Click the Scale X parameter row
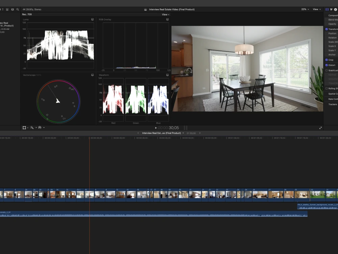 (x=331, y=46)
